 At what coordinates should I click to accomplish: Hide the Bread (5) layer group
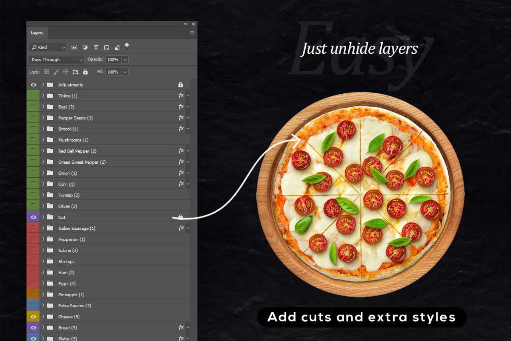tap(33, 327)
